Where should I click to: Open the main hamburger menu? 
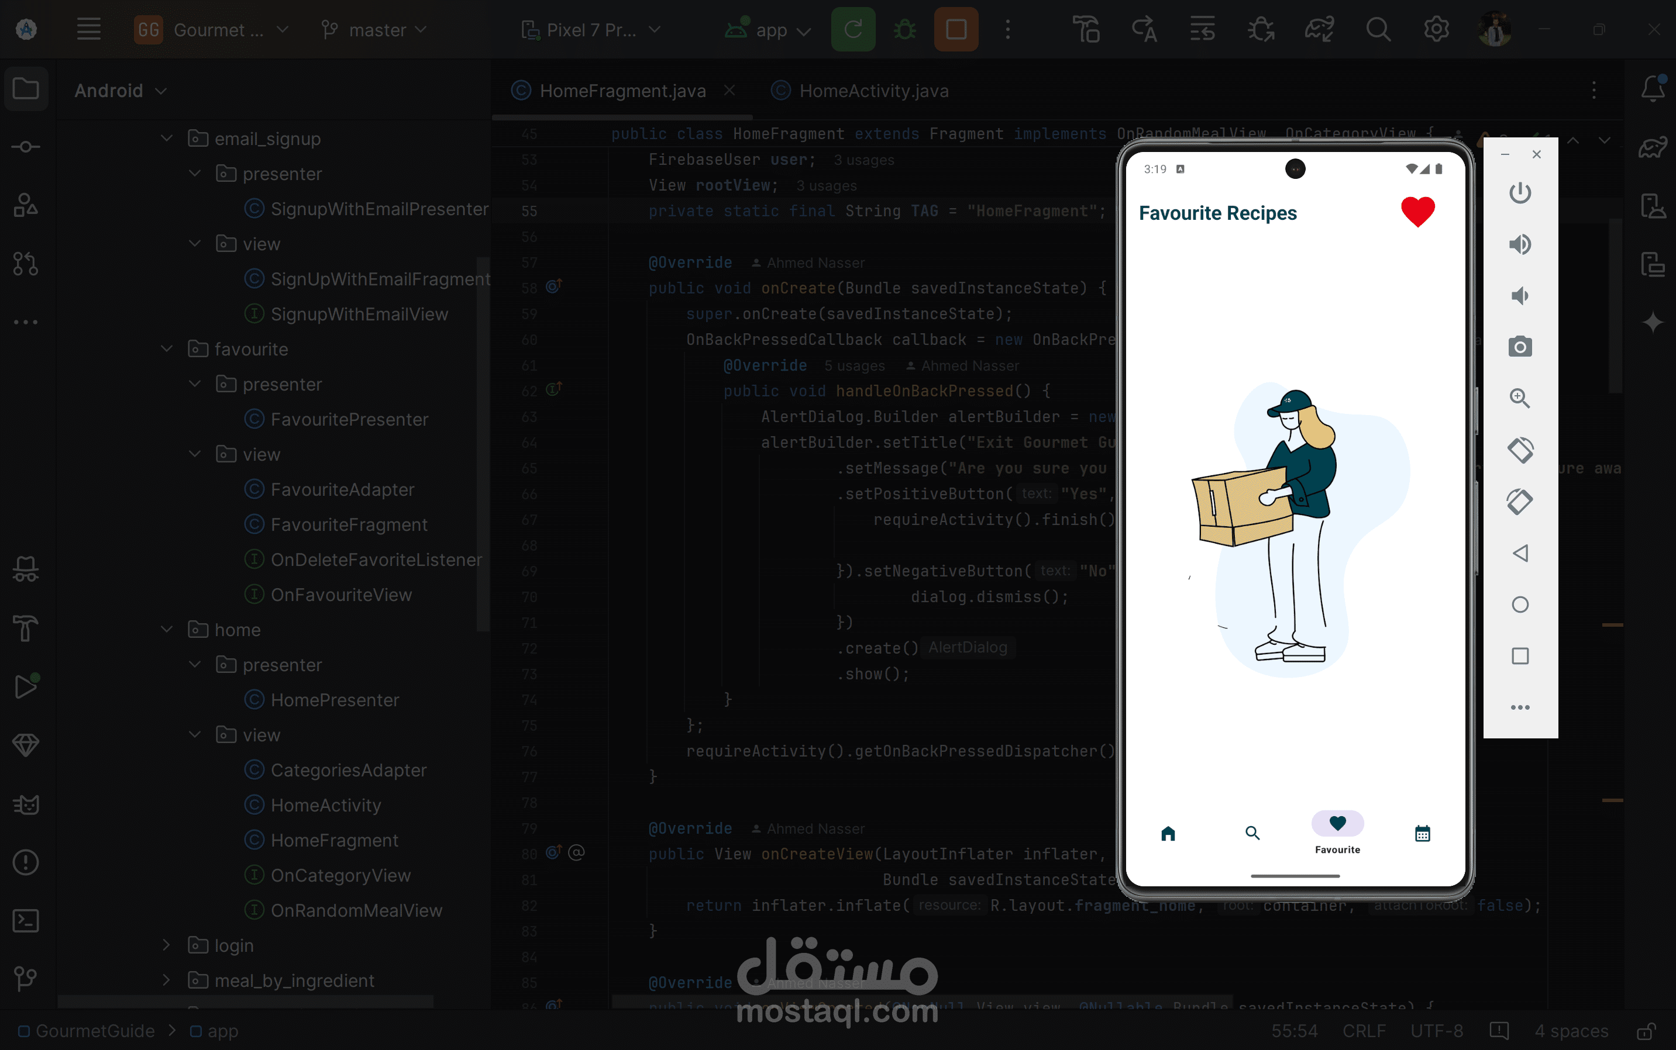point(88,30)
